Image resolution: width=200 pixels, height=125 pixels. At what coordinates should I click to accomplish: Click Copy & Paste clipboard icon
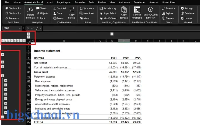124,10
